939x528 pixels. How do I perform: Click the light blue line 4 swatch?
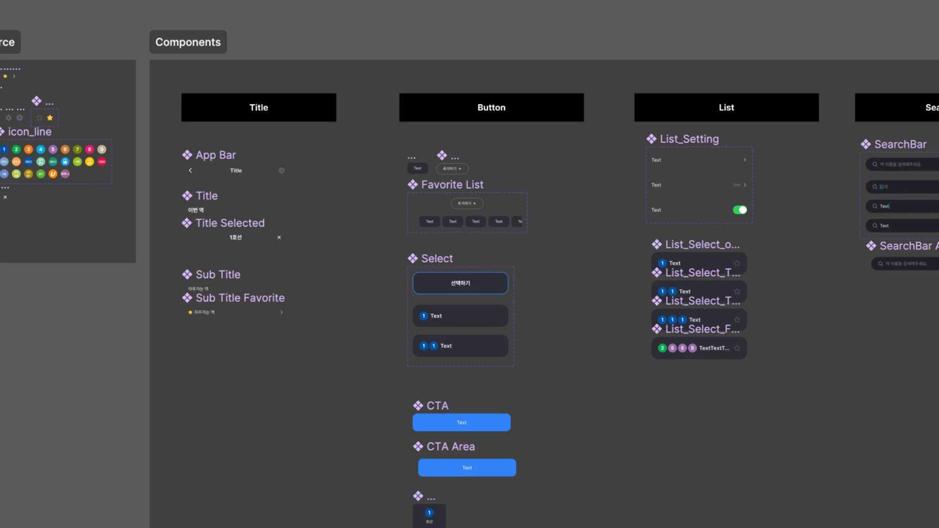pyautogui.click(x=41, y=150)
